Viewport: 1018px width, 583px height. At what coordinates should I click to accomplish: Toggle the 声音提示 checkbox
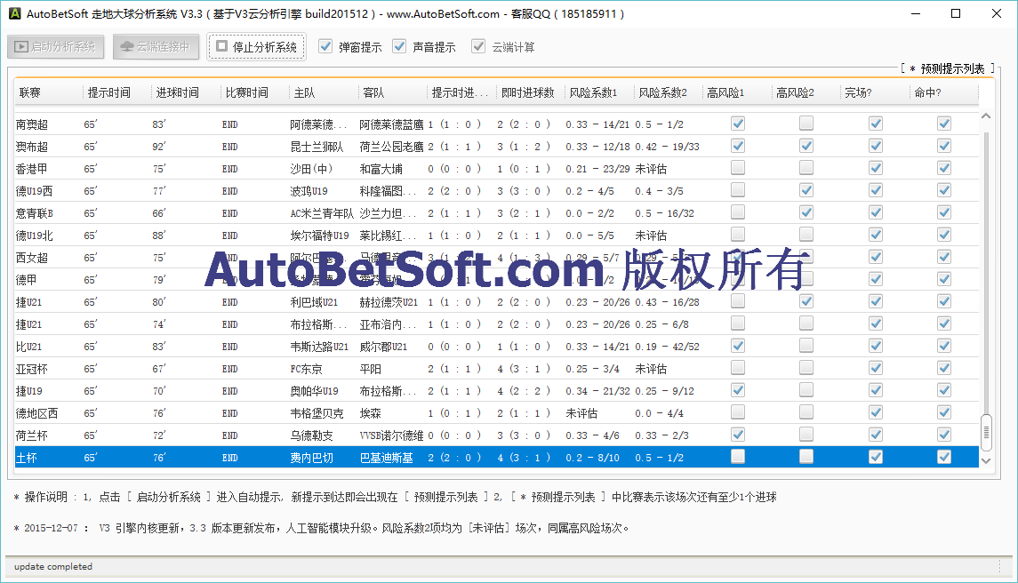click(x=399, y=46)
